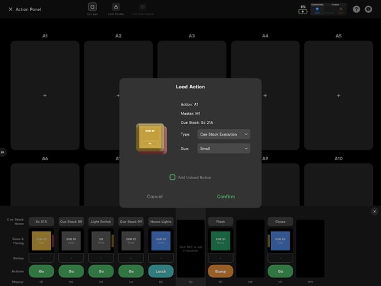
Task: Select the green CUE 01 Bump tile on M7
Action: (220, 241)
